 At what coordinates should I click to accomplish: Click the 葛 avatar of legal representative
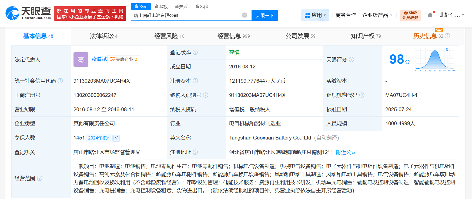[x=81, y=60]
